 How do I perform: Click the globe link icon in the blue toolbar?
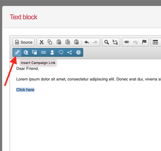click(x=26, y=52)
